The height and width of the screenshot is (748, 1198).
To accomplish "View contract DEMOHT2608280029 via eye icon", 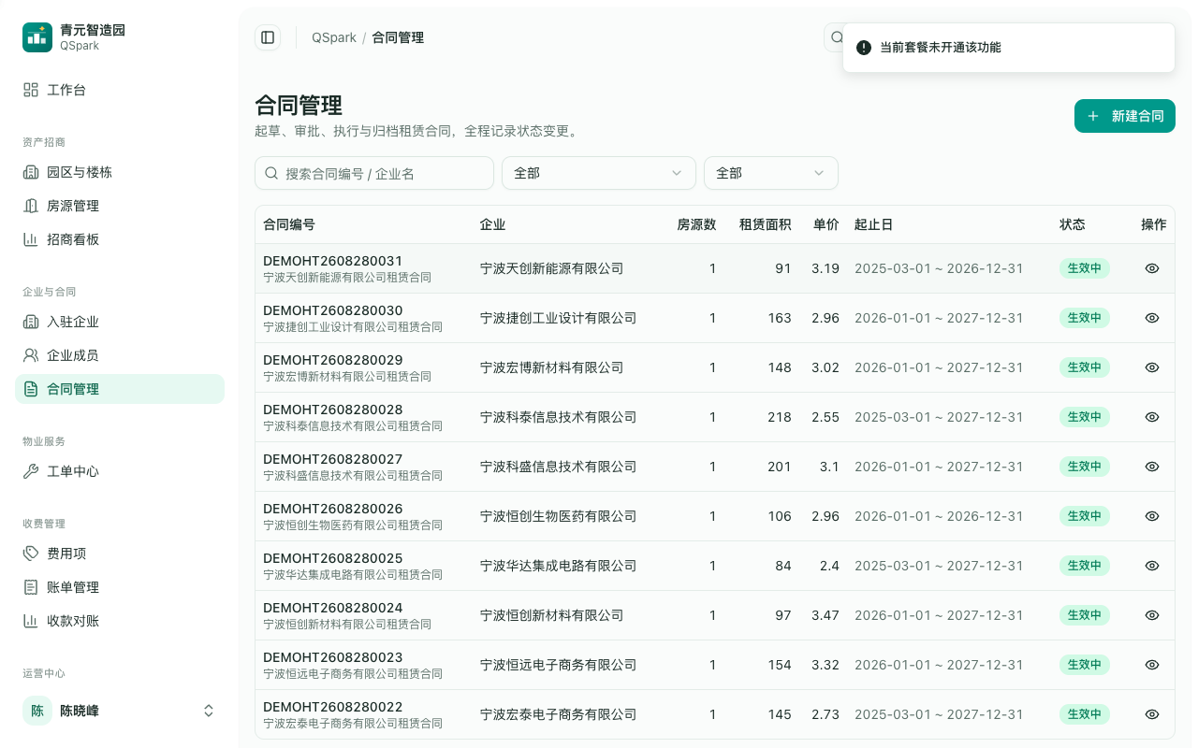I will click(x=1152, y=367).
